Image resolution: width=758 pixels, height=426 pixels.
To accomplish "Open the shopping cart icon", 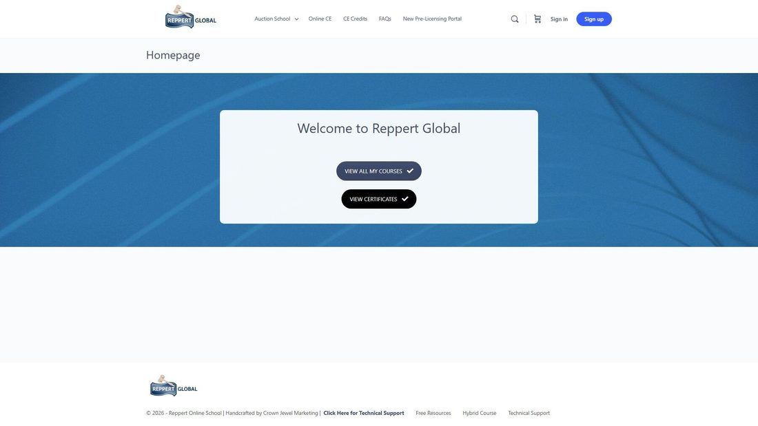I will pos(537,19).
